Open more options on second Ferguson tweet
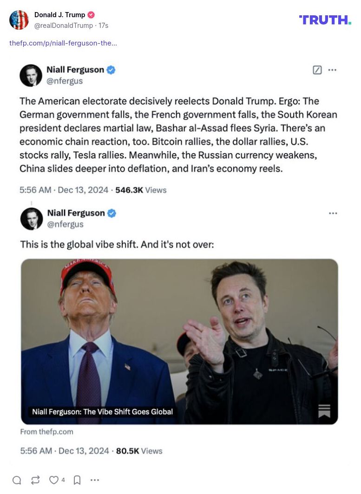 333,213
